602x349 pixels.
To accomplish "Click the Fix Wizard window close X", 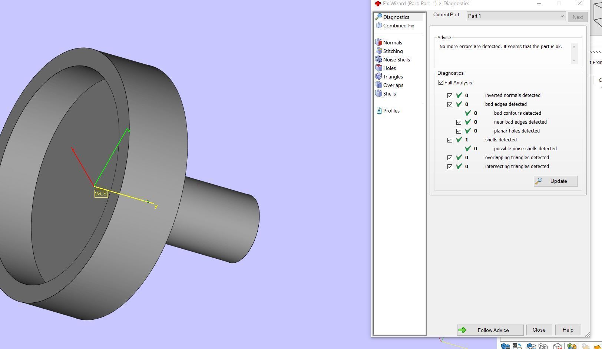I will [580, 4].
